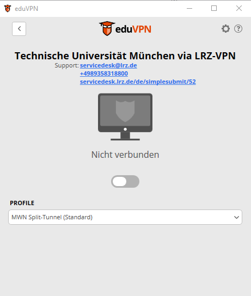Open the MWN Split-Tunnel profile dropdown
The image size is (251, 296).
point(125,217)
